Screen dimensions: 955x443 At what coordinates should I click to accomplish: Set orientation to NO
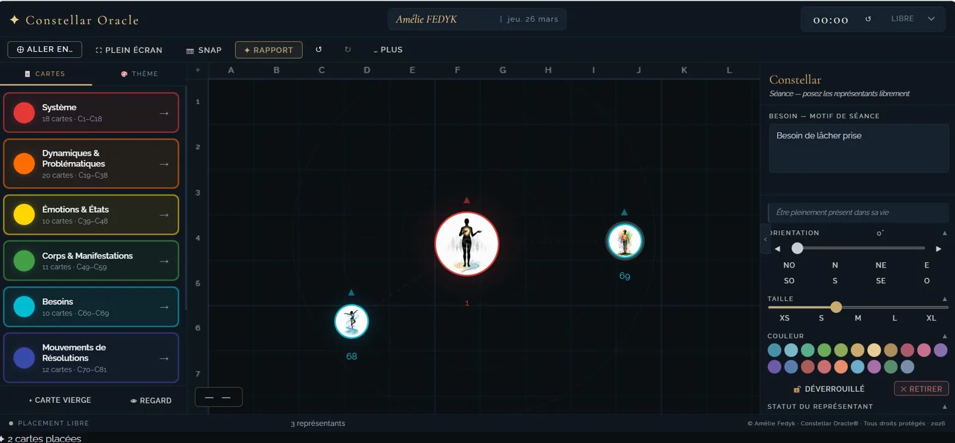(x=789, y=265)
